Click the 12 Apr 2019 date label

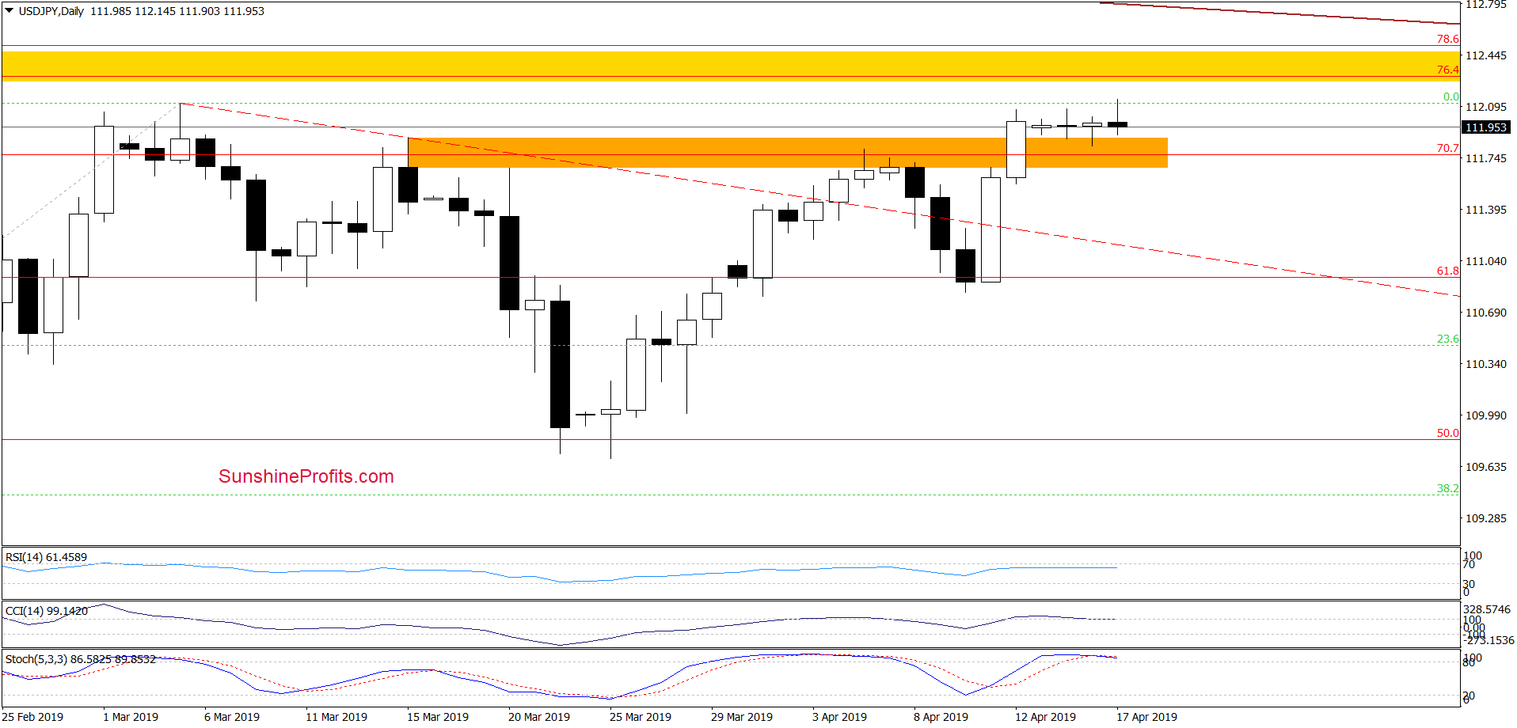(x=1045, y=717)
